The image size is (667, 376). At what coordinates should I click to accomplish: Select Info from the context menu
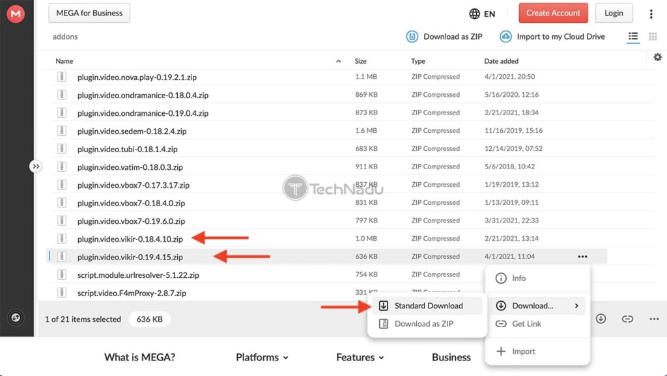tap(537, 278)
